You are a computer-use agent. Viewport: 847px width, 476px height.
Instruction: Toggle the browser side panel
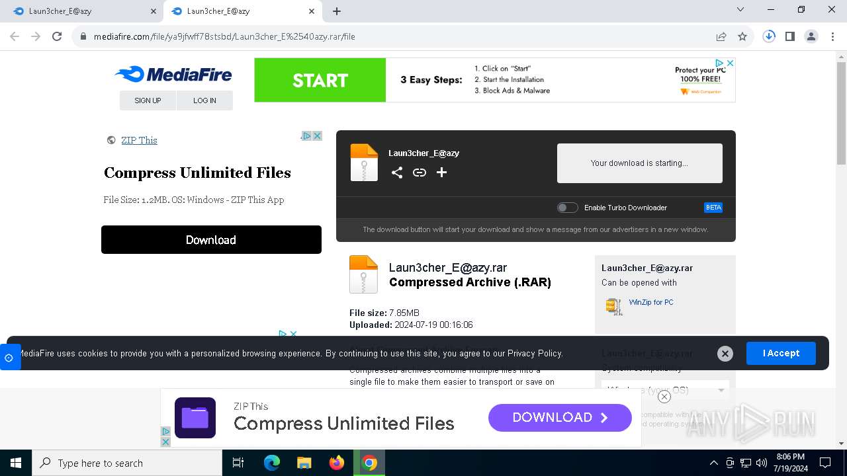[790, 36]
